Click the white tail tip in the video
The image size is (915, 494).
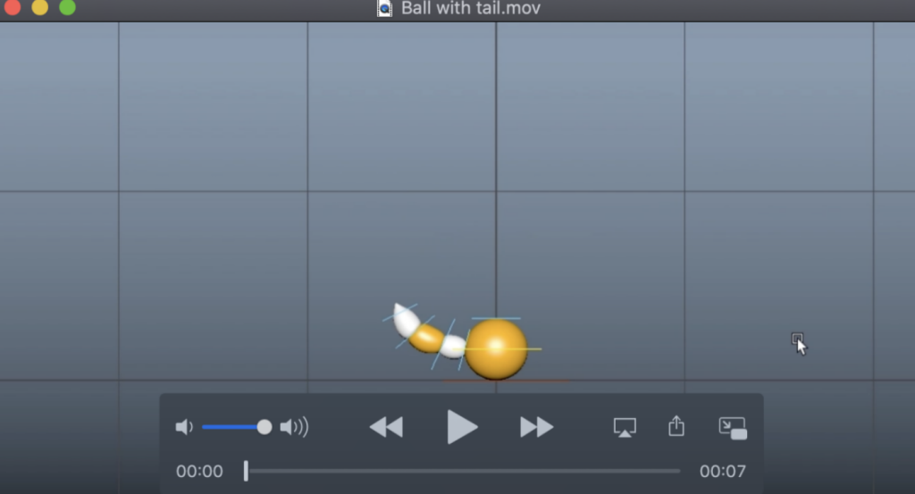tap(404, 318)
